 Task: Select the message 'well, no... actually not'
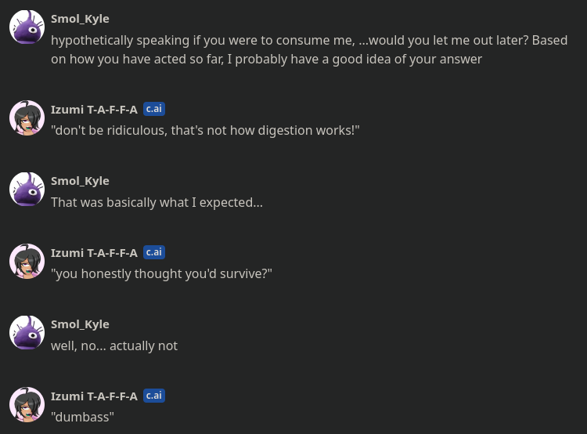pos(114,345)
